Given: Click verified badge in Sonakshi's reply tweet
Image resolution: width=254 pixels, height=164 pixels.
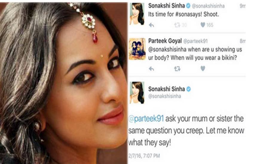Looking at the screenshot, I should coord(188,89).
